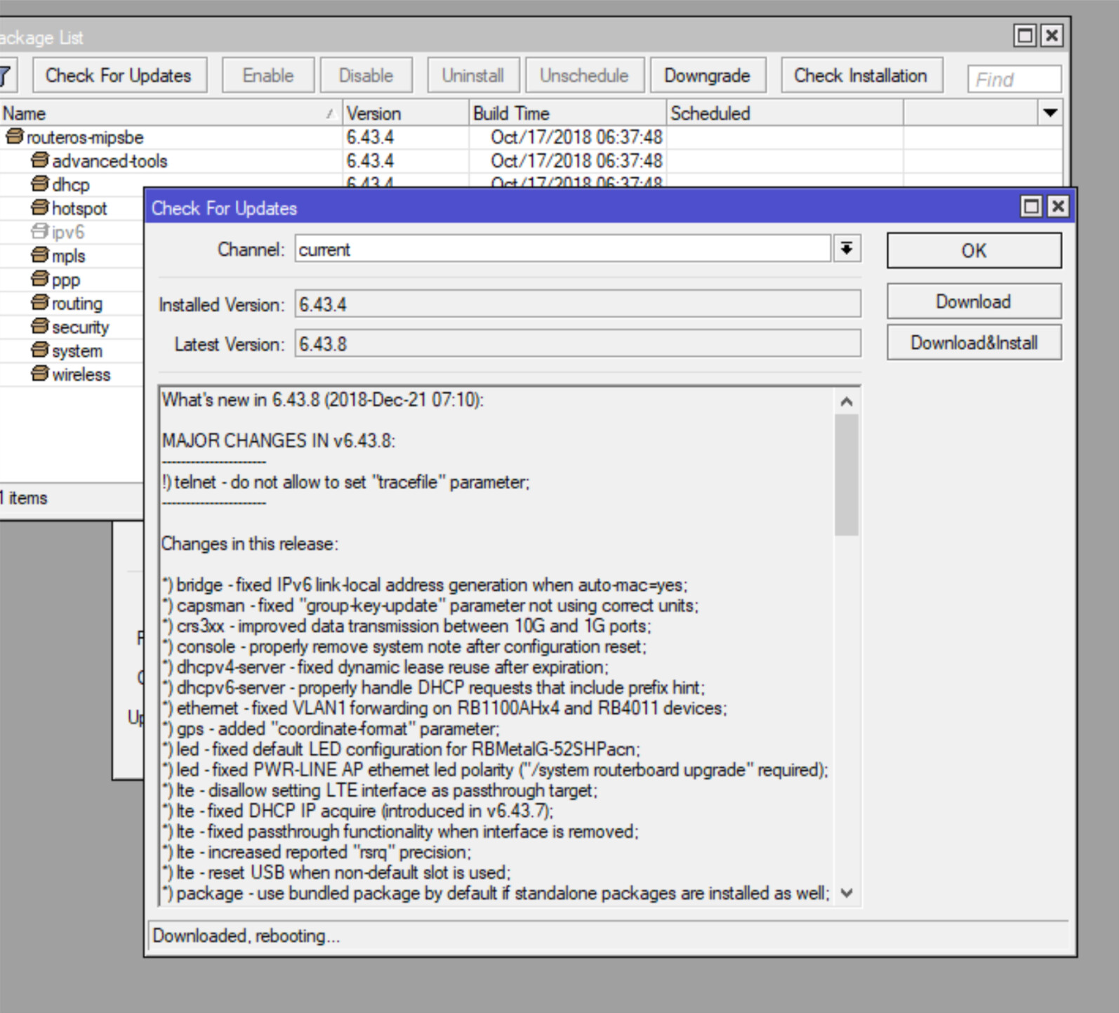
Task: Select the wireless package name
Action: (81, 374)
